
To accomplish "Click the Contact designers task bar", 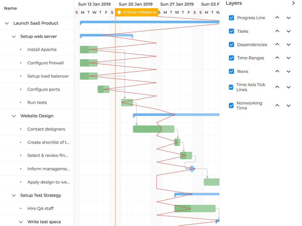I will click(x=153, y=129).
